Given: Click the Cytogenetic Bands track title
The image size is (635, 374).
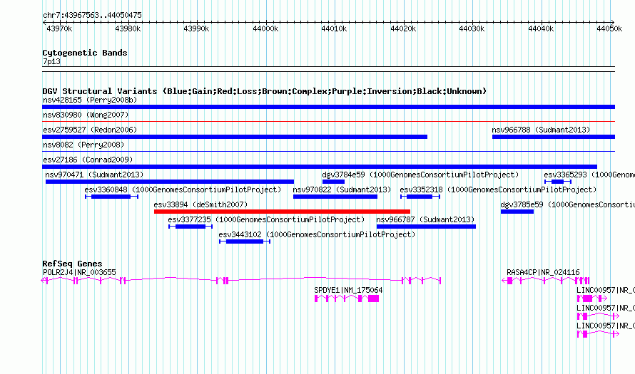Looking at the screenshot, I should (85, 53).
